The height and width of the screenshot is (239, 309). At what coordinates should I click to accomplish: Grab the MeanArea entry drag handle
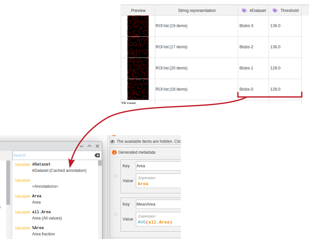coord(116,215)
